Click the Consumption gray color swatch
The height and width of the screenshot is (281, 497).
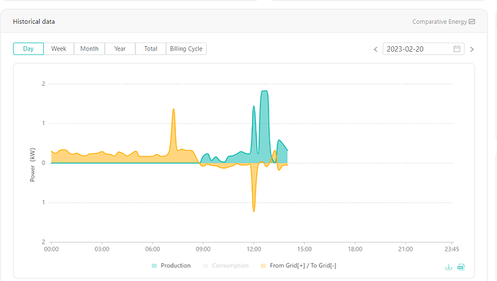(205, 266)
